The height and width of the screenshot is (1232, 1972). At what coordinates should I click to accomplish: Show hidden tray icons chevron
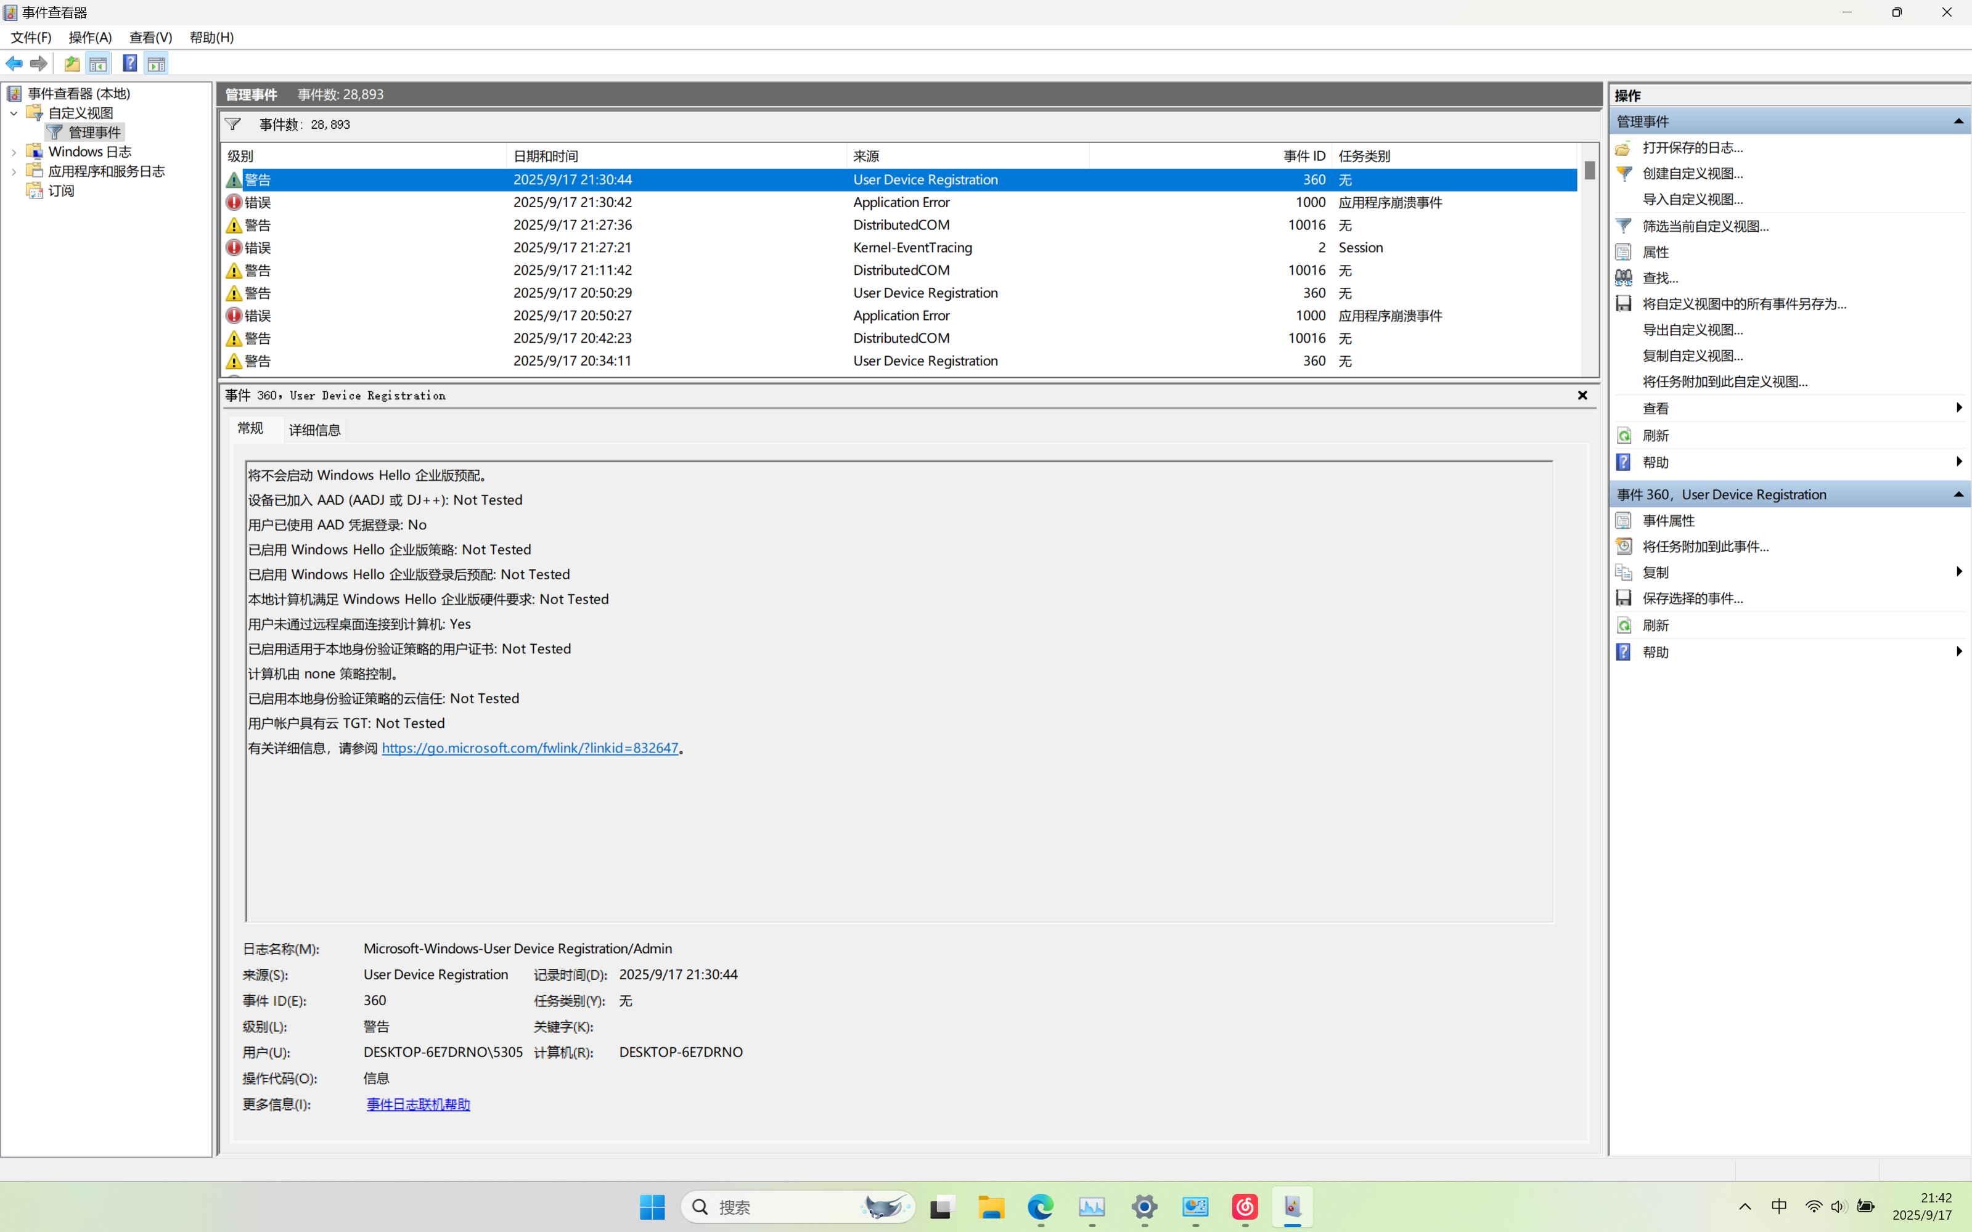click(x=1745, y=1207)
